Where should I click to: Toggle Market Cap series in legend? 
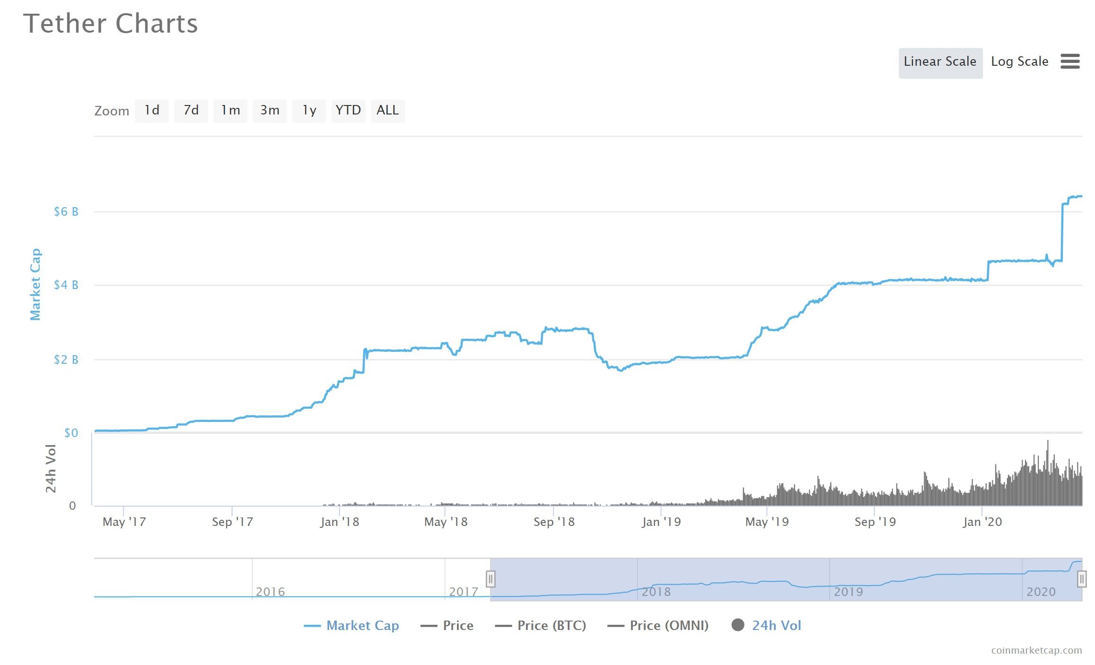pyautogui.click(x=362, y=625)
